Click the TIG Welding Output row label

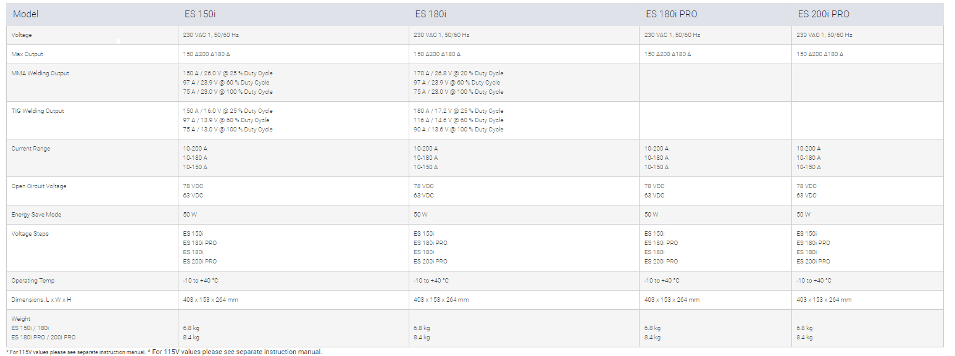tap(38, 111)
